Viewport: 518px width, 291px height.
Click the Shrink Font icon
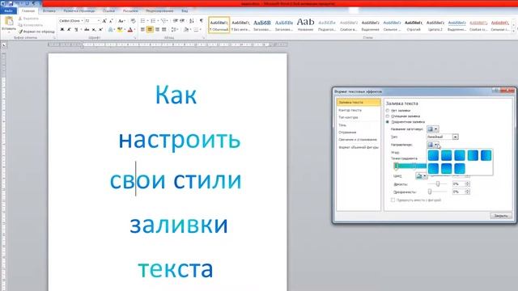111,21
